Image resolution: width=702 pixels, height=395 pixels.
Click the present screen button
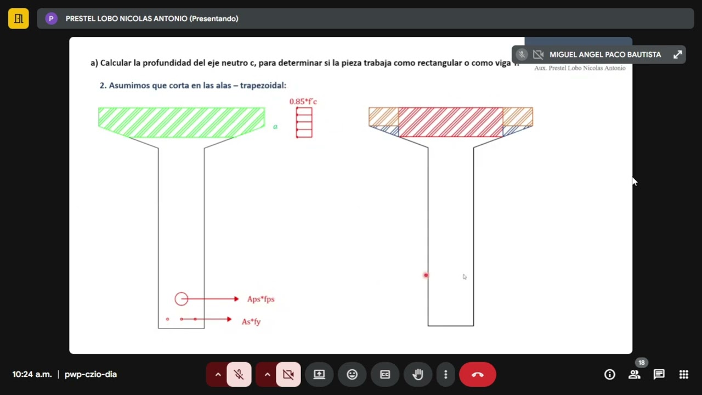(x=319, y=375)
